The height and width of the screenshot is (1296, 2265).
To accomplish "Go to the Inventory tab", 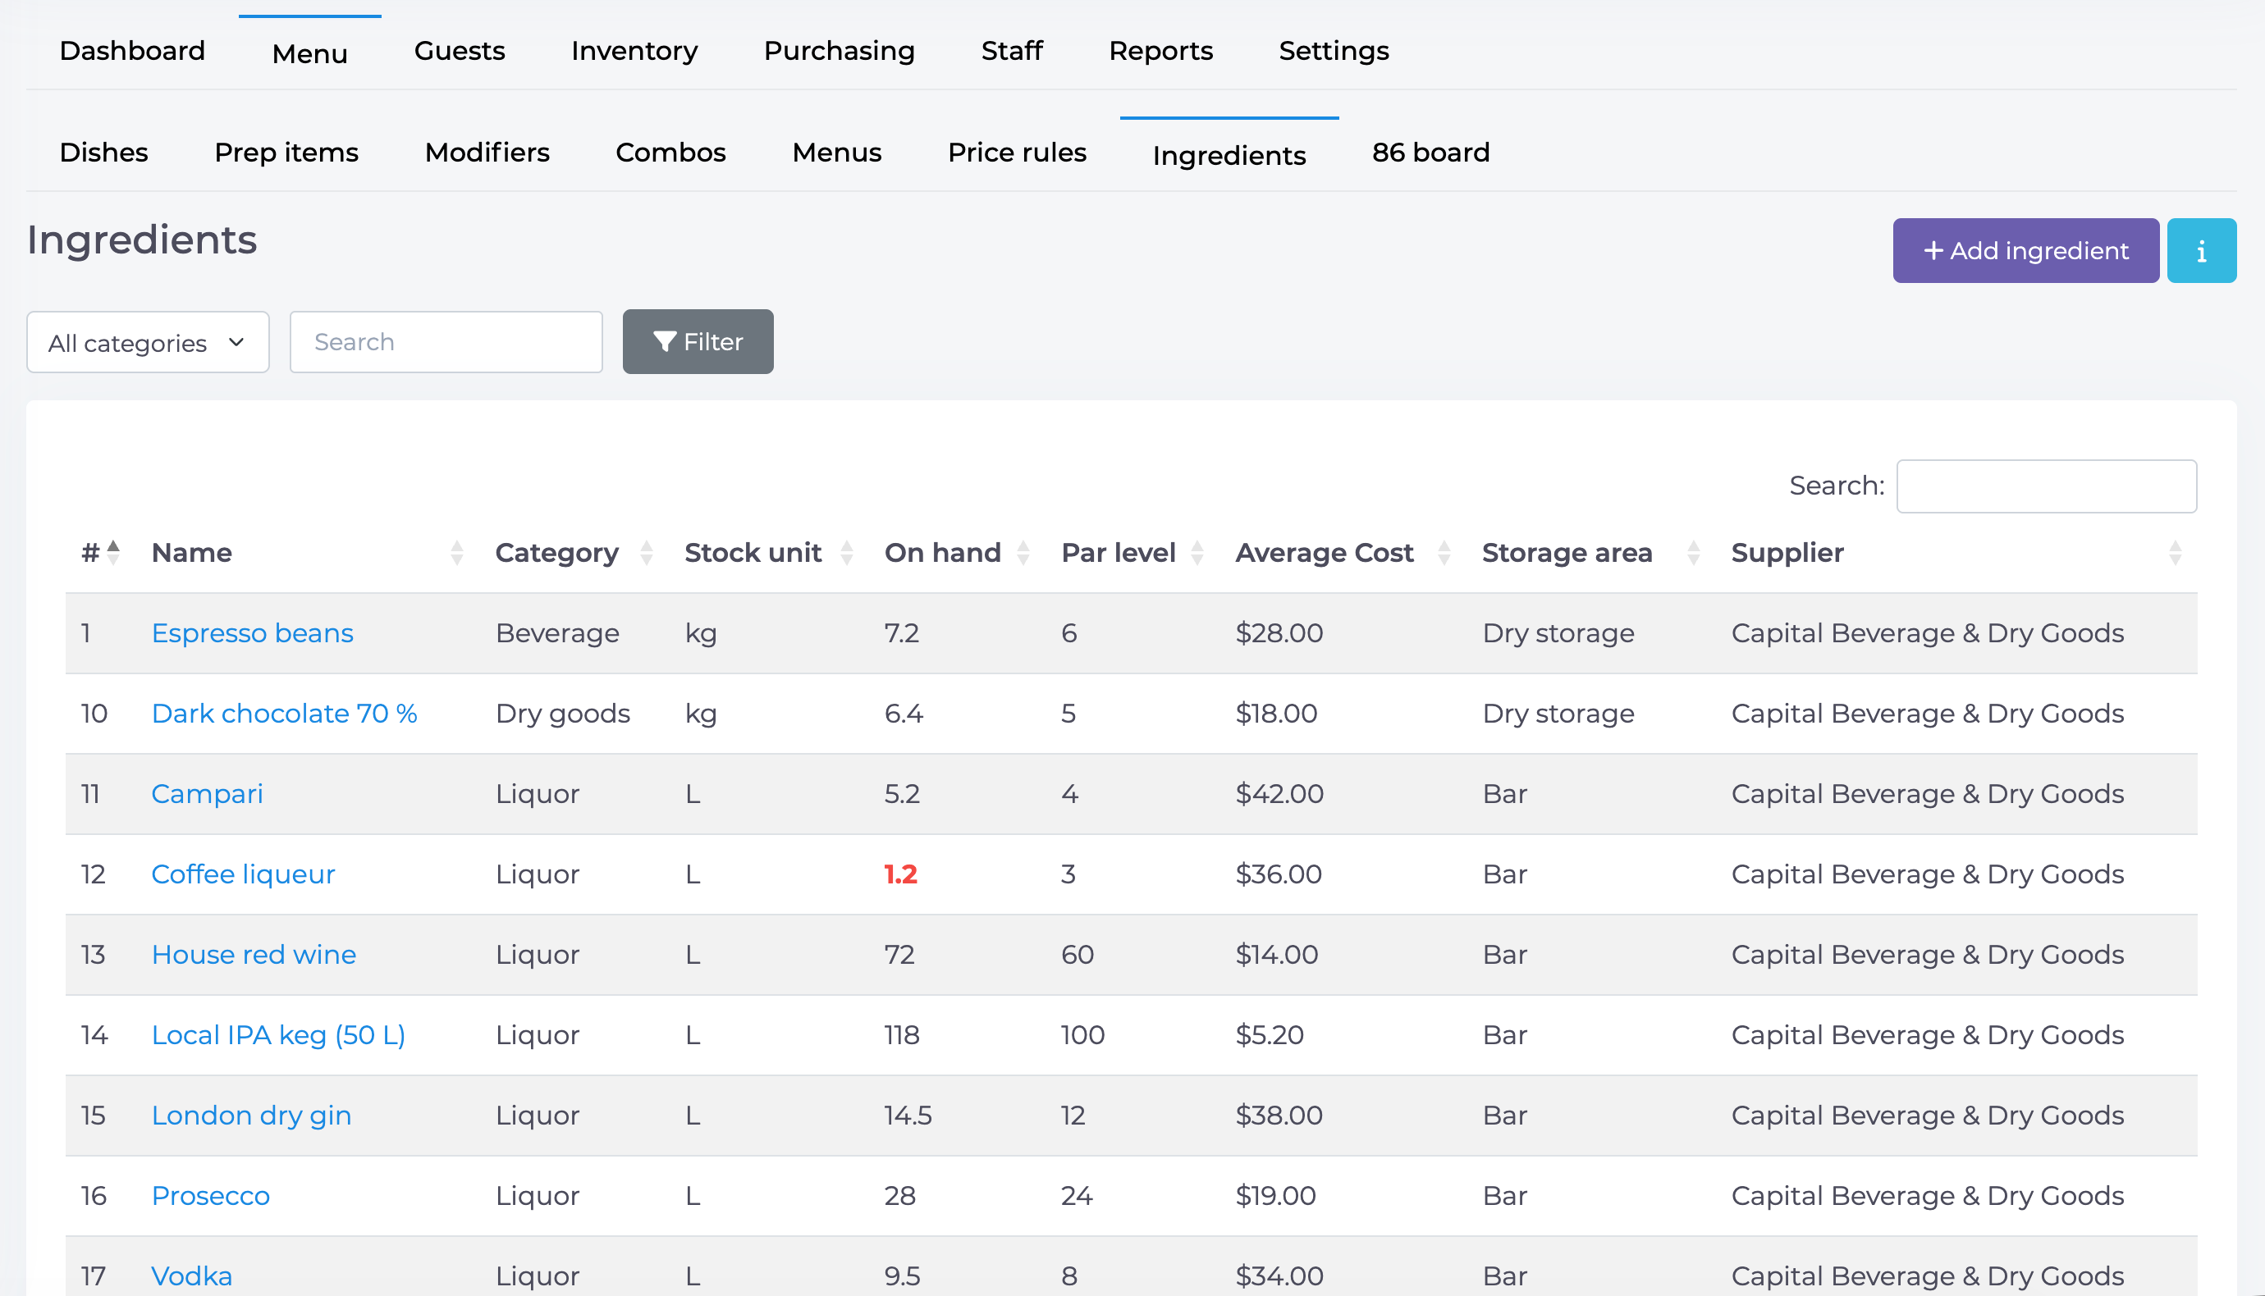I will [x=634, y=51].
